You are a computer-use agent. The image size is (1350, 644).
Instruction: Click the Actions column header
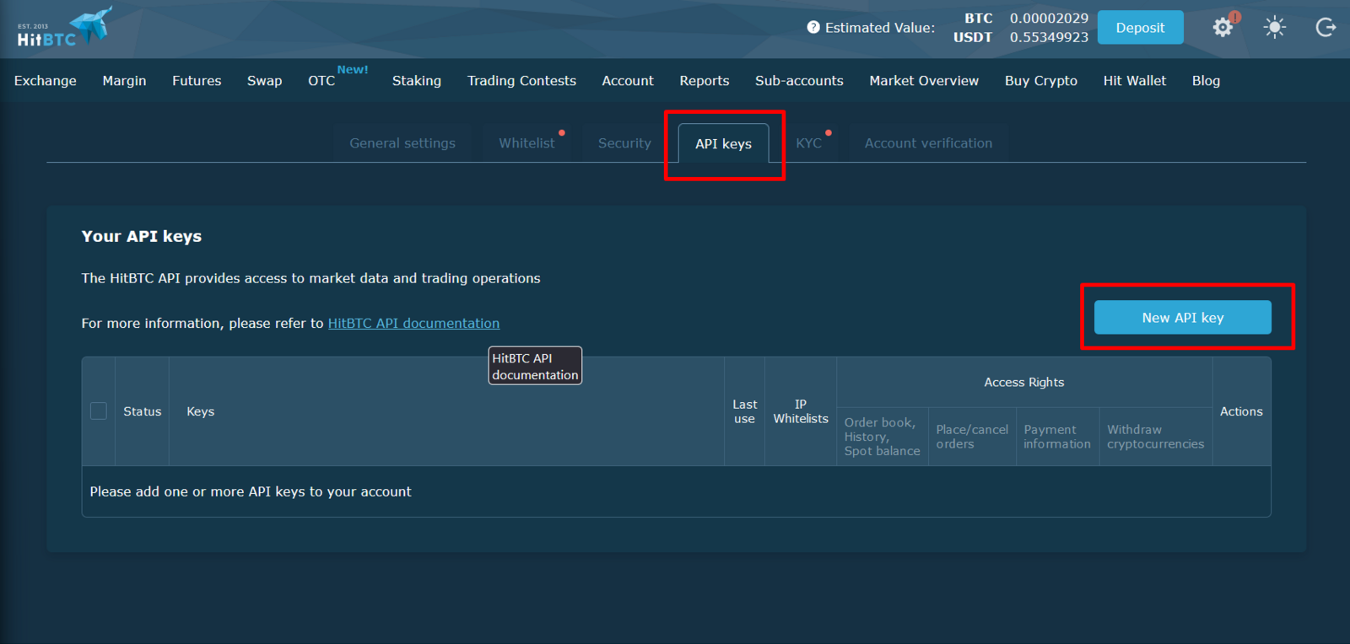click(x=1241, y=411)
